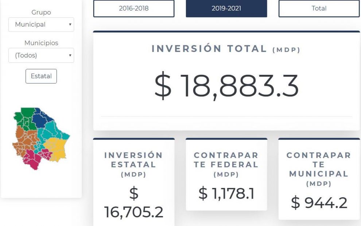This screenshot has width=361, height=226.
Task: Click the $ 1,178.1 federal amount
Action: [x=226, y=194]
